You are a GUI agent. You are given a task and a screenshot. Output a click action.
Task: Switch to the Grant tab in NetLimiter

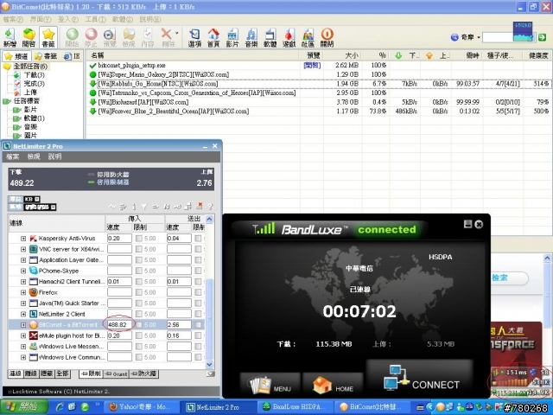[x=117, y=374]
